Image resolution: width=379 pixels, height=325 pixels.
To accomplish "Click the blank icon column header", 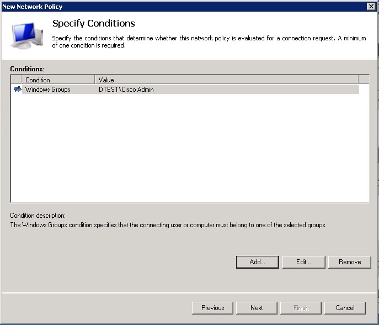I will pyautogui.click(x=16, y=80).
